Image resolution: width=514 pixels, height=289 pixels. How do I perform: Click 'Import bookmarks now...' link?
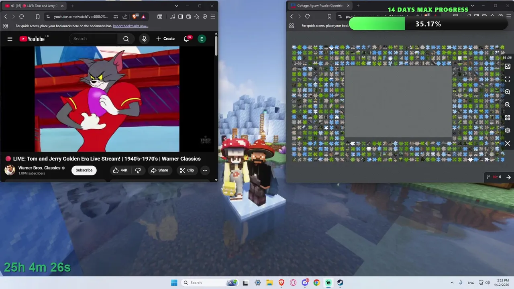(x=131, y=26)
